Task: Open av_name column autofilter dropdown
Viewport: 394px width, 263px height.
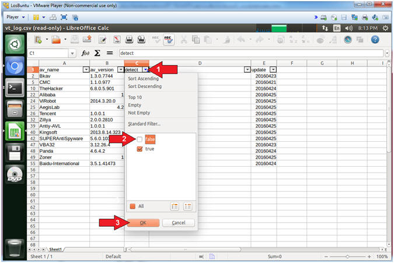Action: click(x=86, y=69)
